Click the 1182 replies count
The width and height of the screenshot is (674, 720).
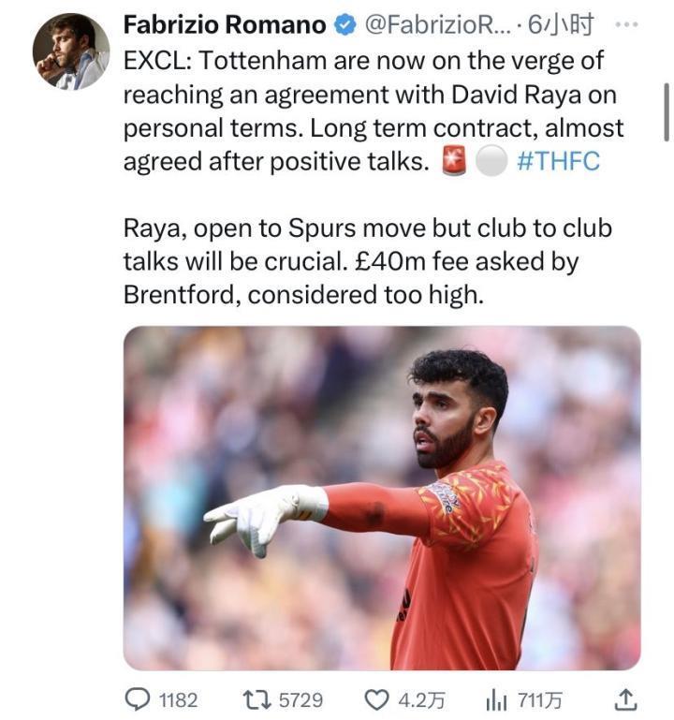pyautogui.click(x=178, y=699)
